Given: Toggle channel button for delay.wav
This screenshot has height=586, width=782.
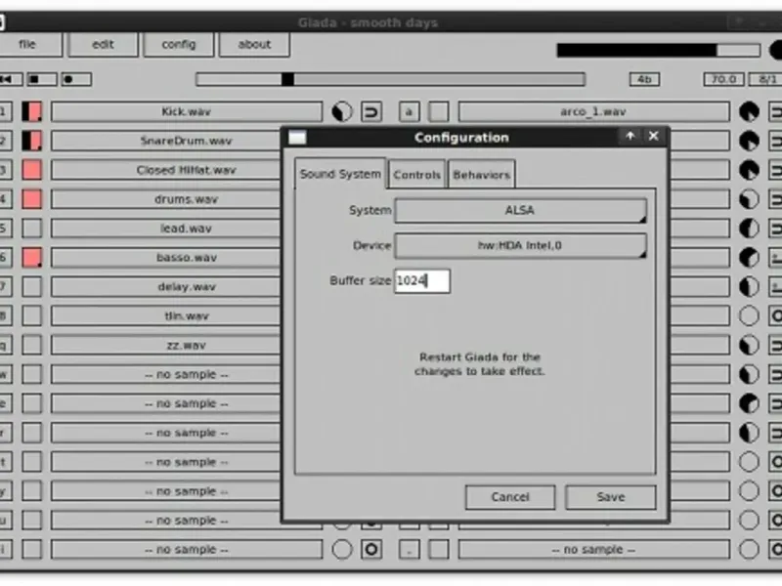Looking at the screenshot, I should click(x=32, y=287).
